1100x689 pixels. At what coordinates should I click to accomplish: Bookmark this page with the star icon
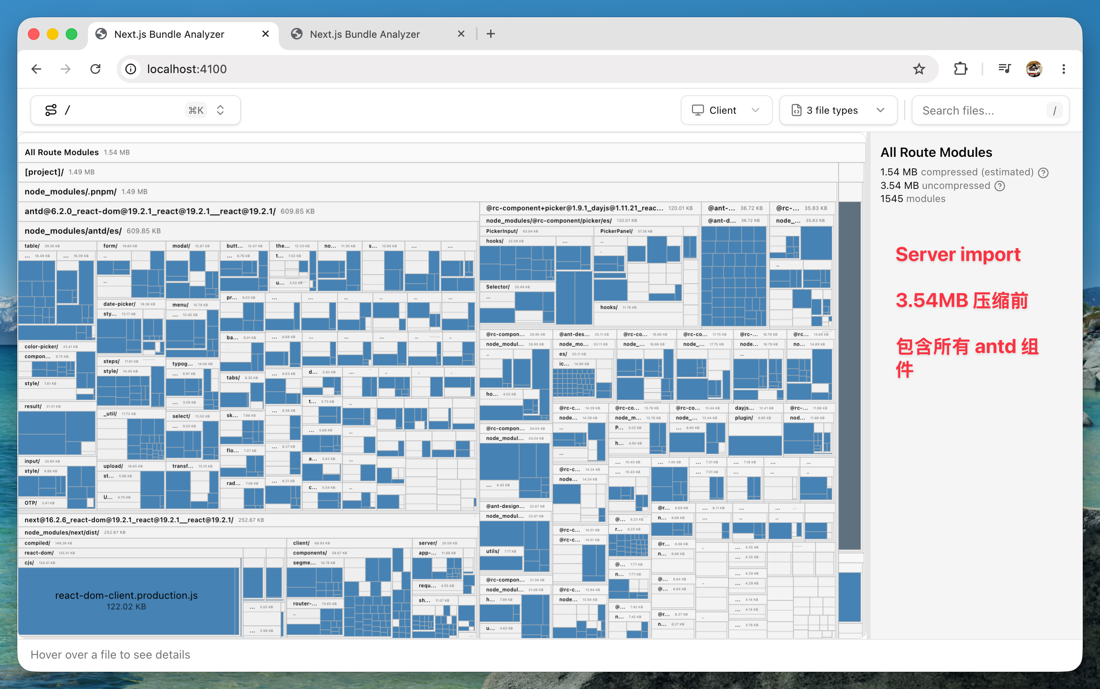[918, 69]
